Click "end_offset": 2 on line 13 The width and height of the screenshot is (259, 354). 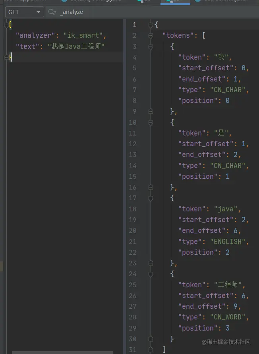tap(208, 155)
